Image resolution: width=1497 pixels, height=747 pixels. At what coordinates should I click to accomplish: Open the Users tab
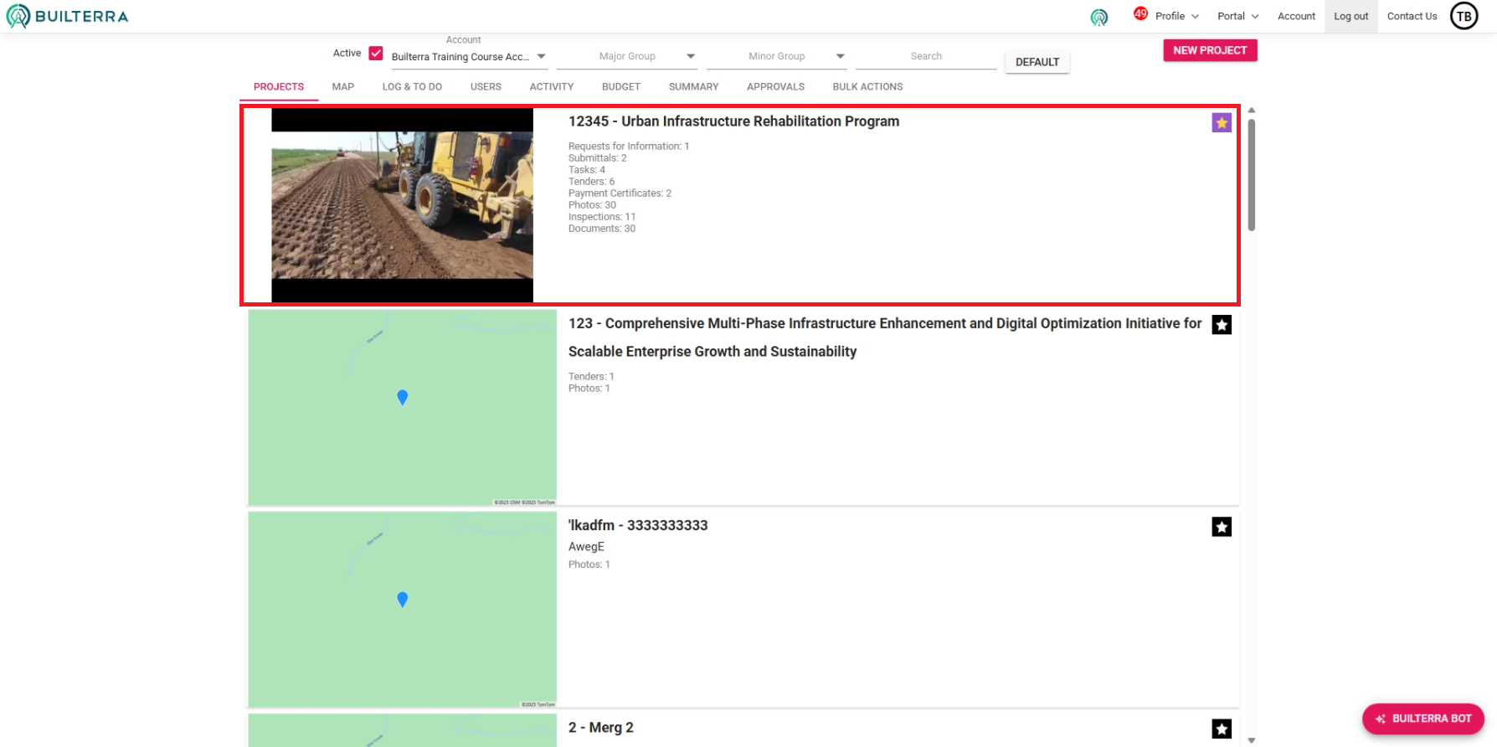tap(486, 87)
